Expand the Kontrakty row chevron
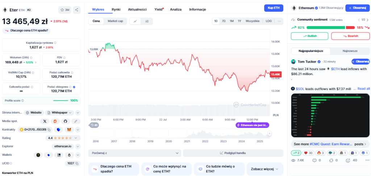Image resolution: width=371 pixels, height=176 pixels. [x=78, y=129]
